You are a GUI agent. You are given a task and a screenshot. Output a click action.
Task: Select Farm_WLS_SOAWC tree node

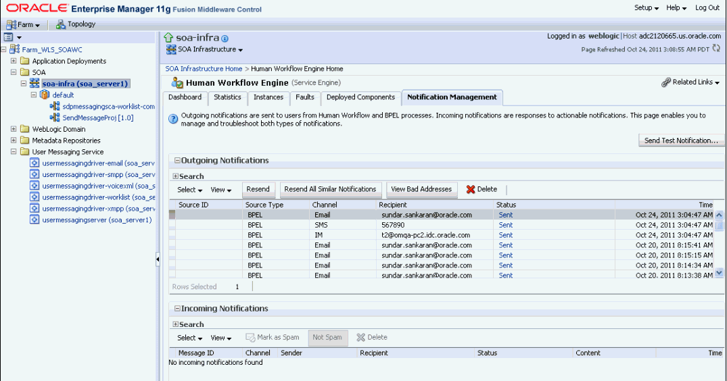52,49
